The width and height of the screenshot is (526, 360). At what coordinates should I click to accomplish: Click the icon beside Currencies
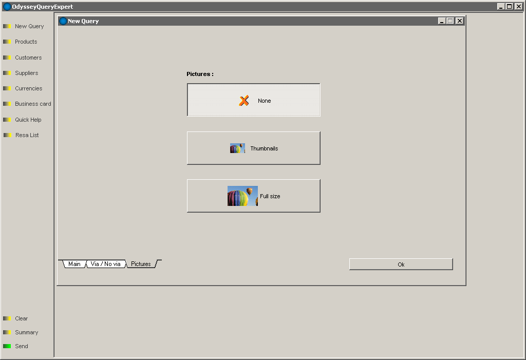[x=7, y=88]
